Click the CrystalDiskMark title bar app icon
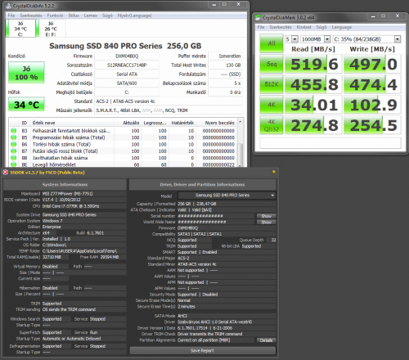 coord(258,18)
